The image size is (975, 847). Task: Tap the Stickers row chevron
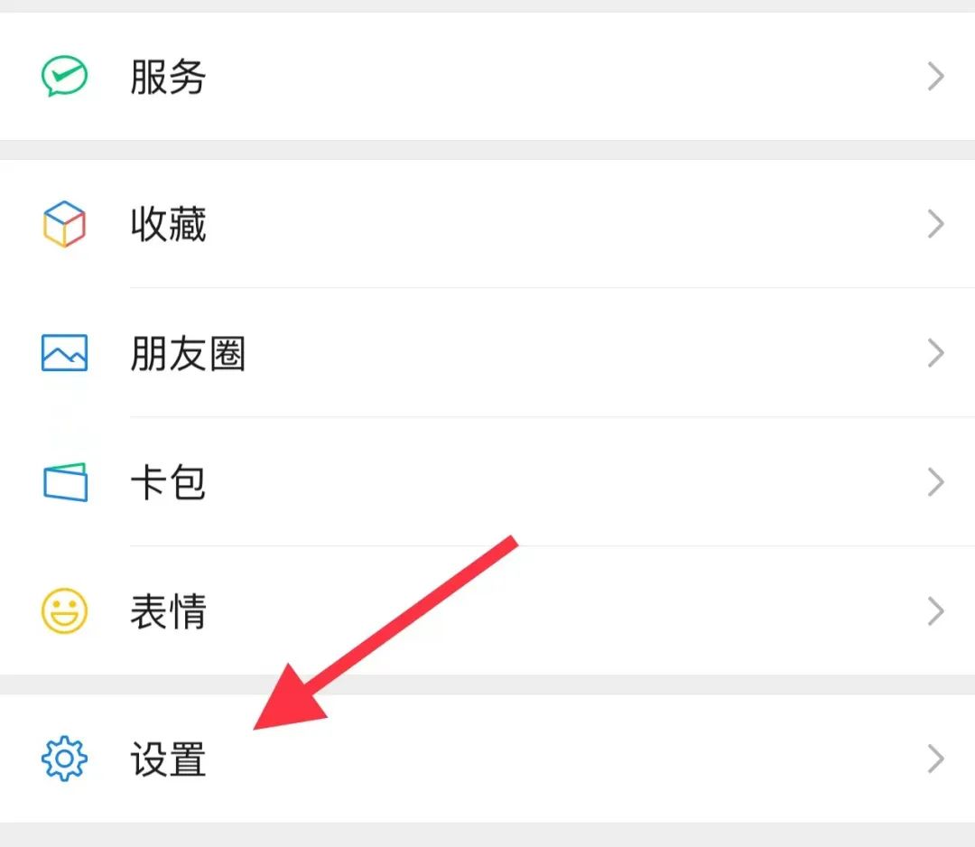point(934,611)
